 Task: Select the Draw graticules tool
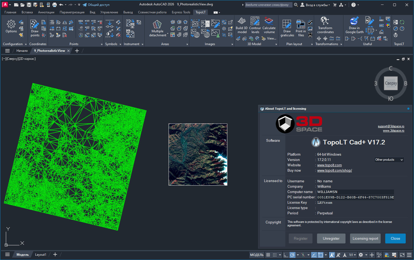287,26
